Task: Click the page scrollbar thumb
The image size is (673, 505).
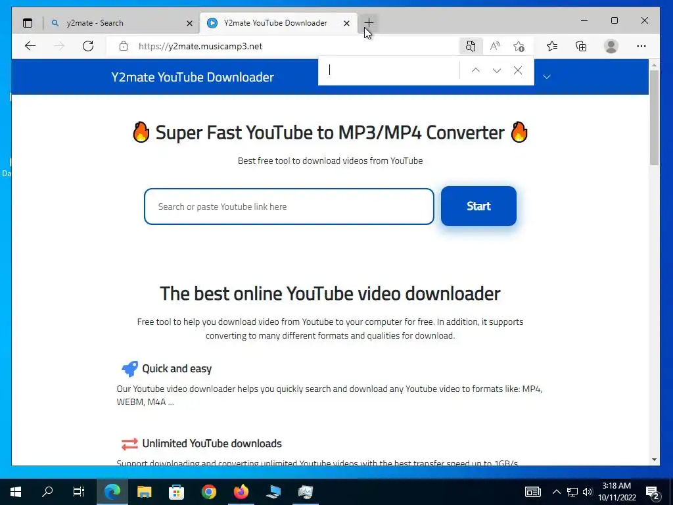Action: click(654, 117)
